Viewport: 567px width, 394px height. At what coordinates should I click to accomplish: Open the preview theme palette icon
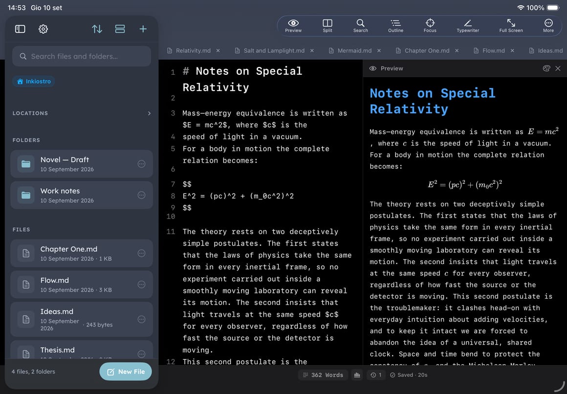tap(546, 68)
